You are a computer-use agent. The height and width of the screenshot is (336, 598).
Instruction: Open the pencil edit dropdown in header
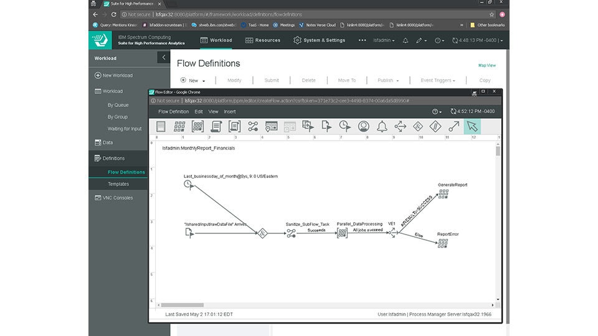tap(421, 40)
